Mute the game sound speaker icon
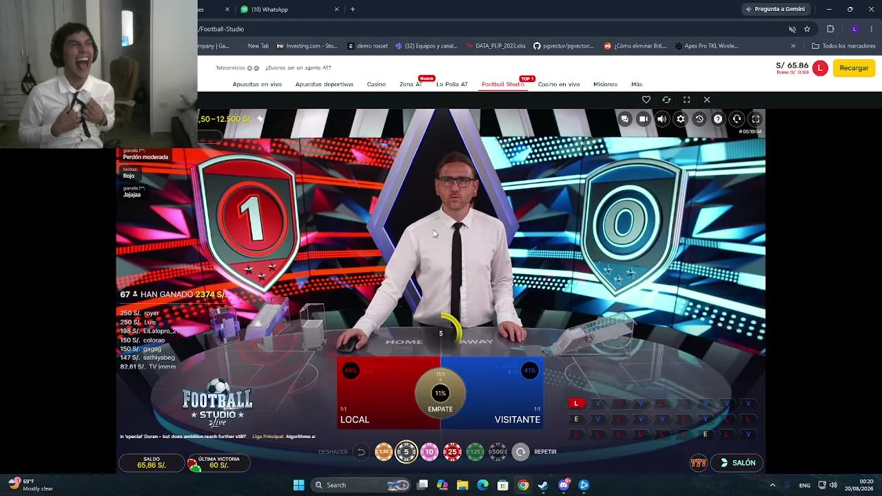This screenshot has height=496, width=882. tap(661, 119)
